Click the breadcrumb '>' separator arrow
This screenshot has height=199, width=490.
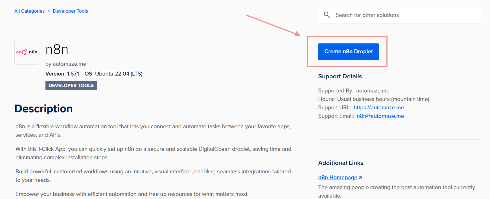(49, 11)
